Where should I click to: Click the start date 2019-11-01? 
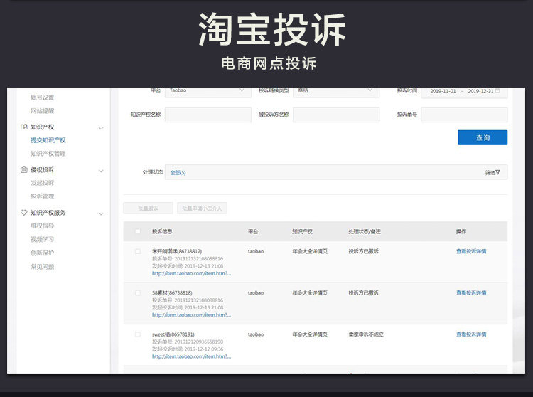pyautogui.click(x=443, y=91)
